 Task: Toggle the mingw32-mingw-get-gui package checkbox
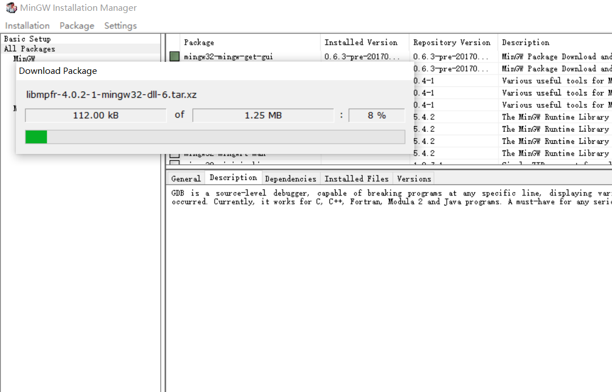174,57
